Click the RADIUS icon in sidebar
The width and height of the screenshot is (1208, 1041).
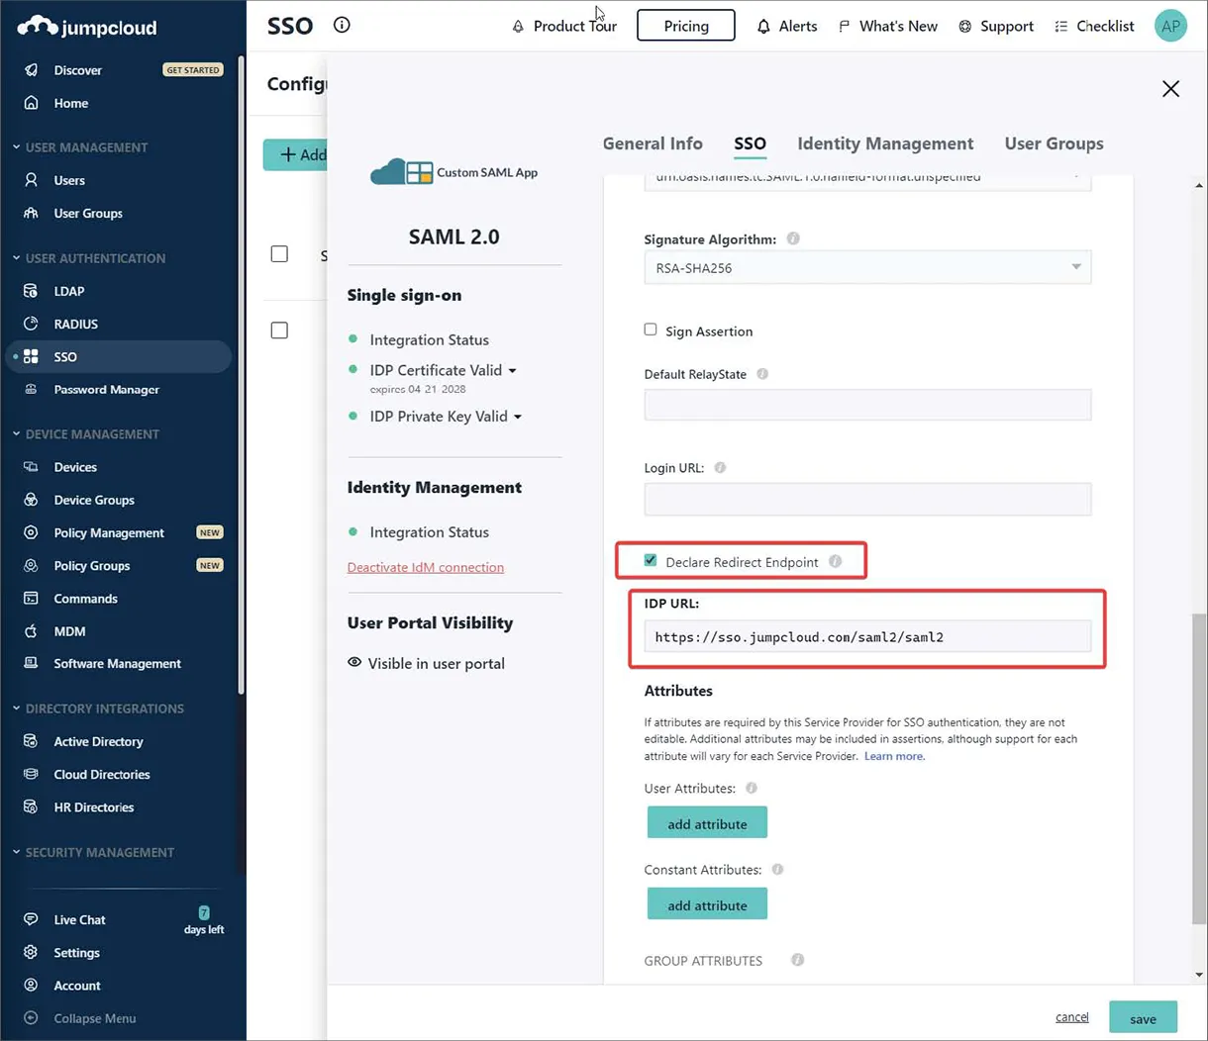pyautogui.click(x=32, y=324)
